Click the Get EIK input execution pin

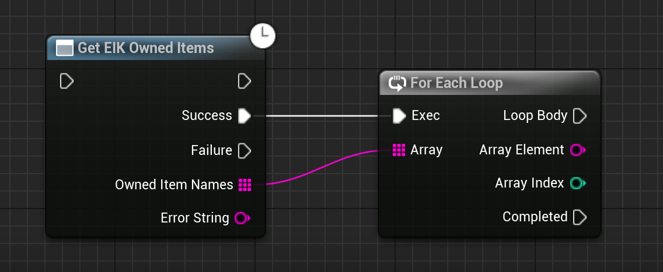point(67,81)
